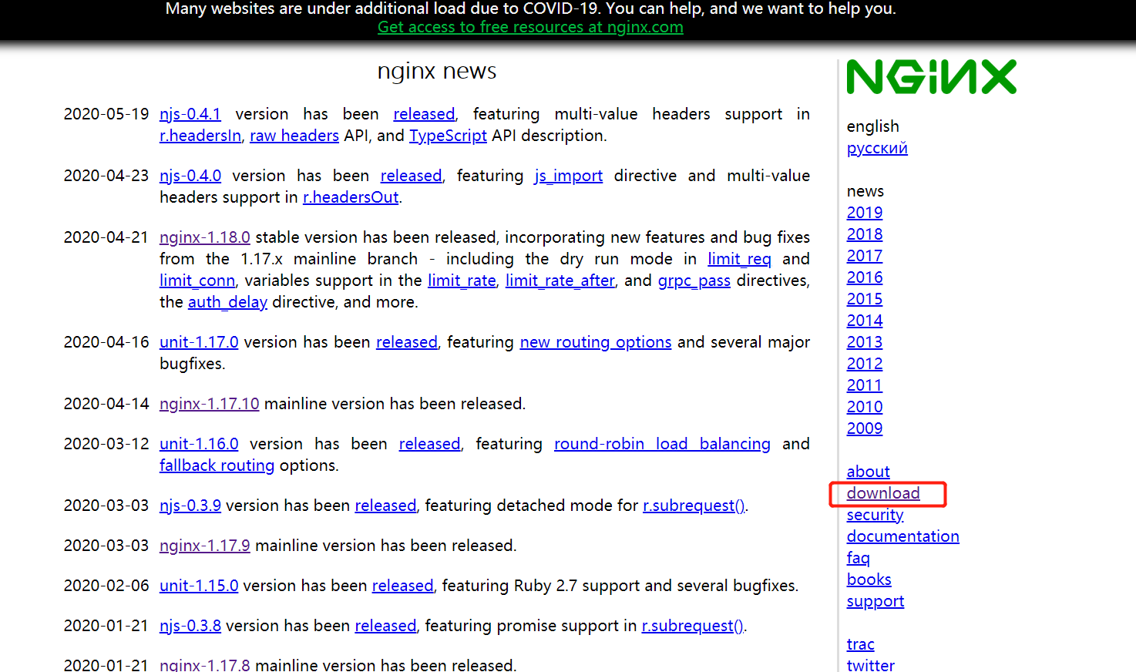Go to the documentation page

click(x=902, y=536)
